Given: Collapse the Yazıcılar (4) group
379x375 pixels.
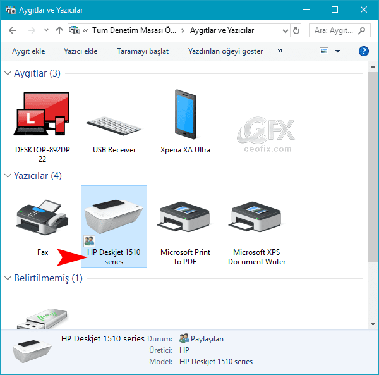Looking at the screenshot, I should coord(8,176).
